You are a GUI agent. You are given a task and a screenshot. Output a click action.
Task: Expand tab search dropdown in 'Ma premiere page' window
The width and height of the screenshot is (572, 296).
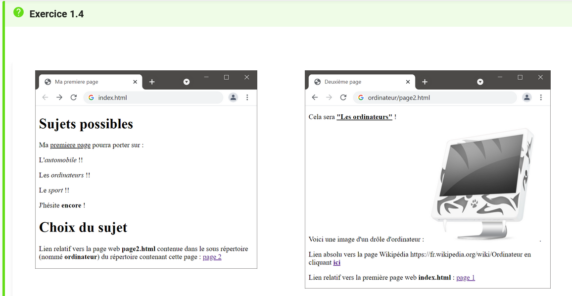[187, 82]
